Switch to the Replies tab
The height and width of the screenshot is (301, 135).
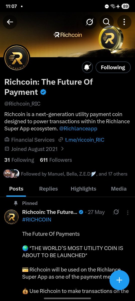tap(48, 189)
